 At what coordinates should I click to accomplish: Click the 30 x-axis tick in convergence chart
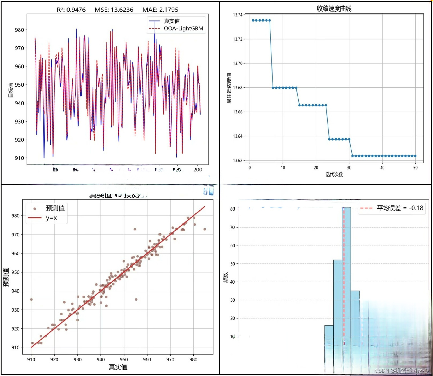click(x=349, y=168)
